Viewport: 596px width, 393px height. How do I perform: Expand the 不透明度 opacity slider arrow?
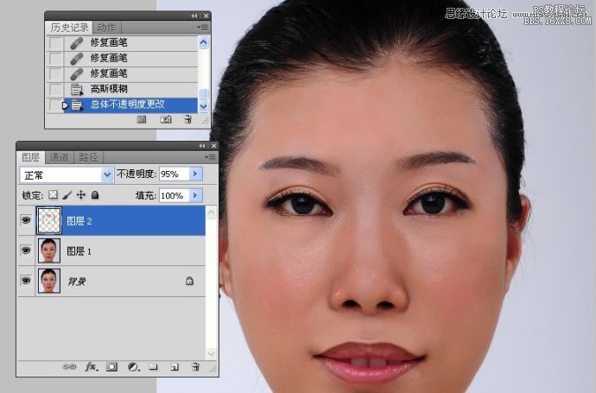tap(194, 174)
